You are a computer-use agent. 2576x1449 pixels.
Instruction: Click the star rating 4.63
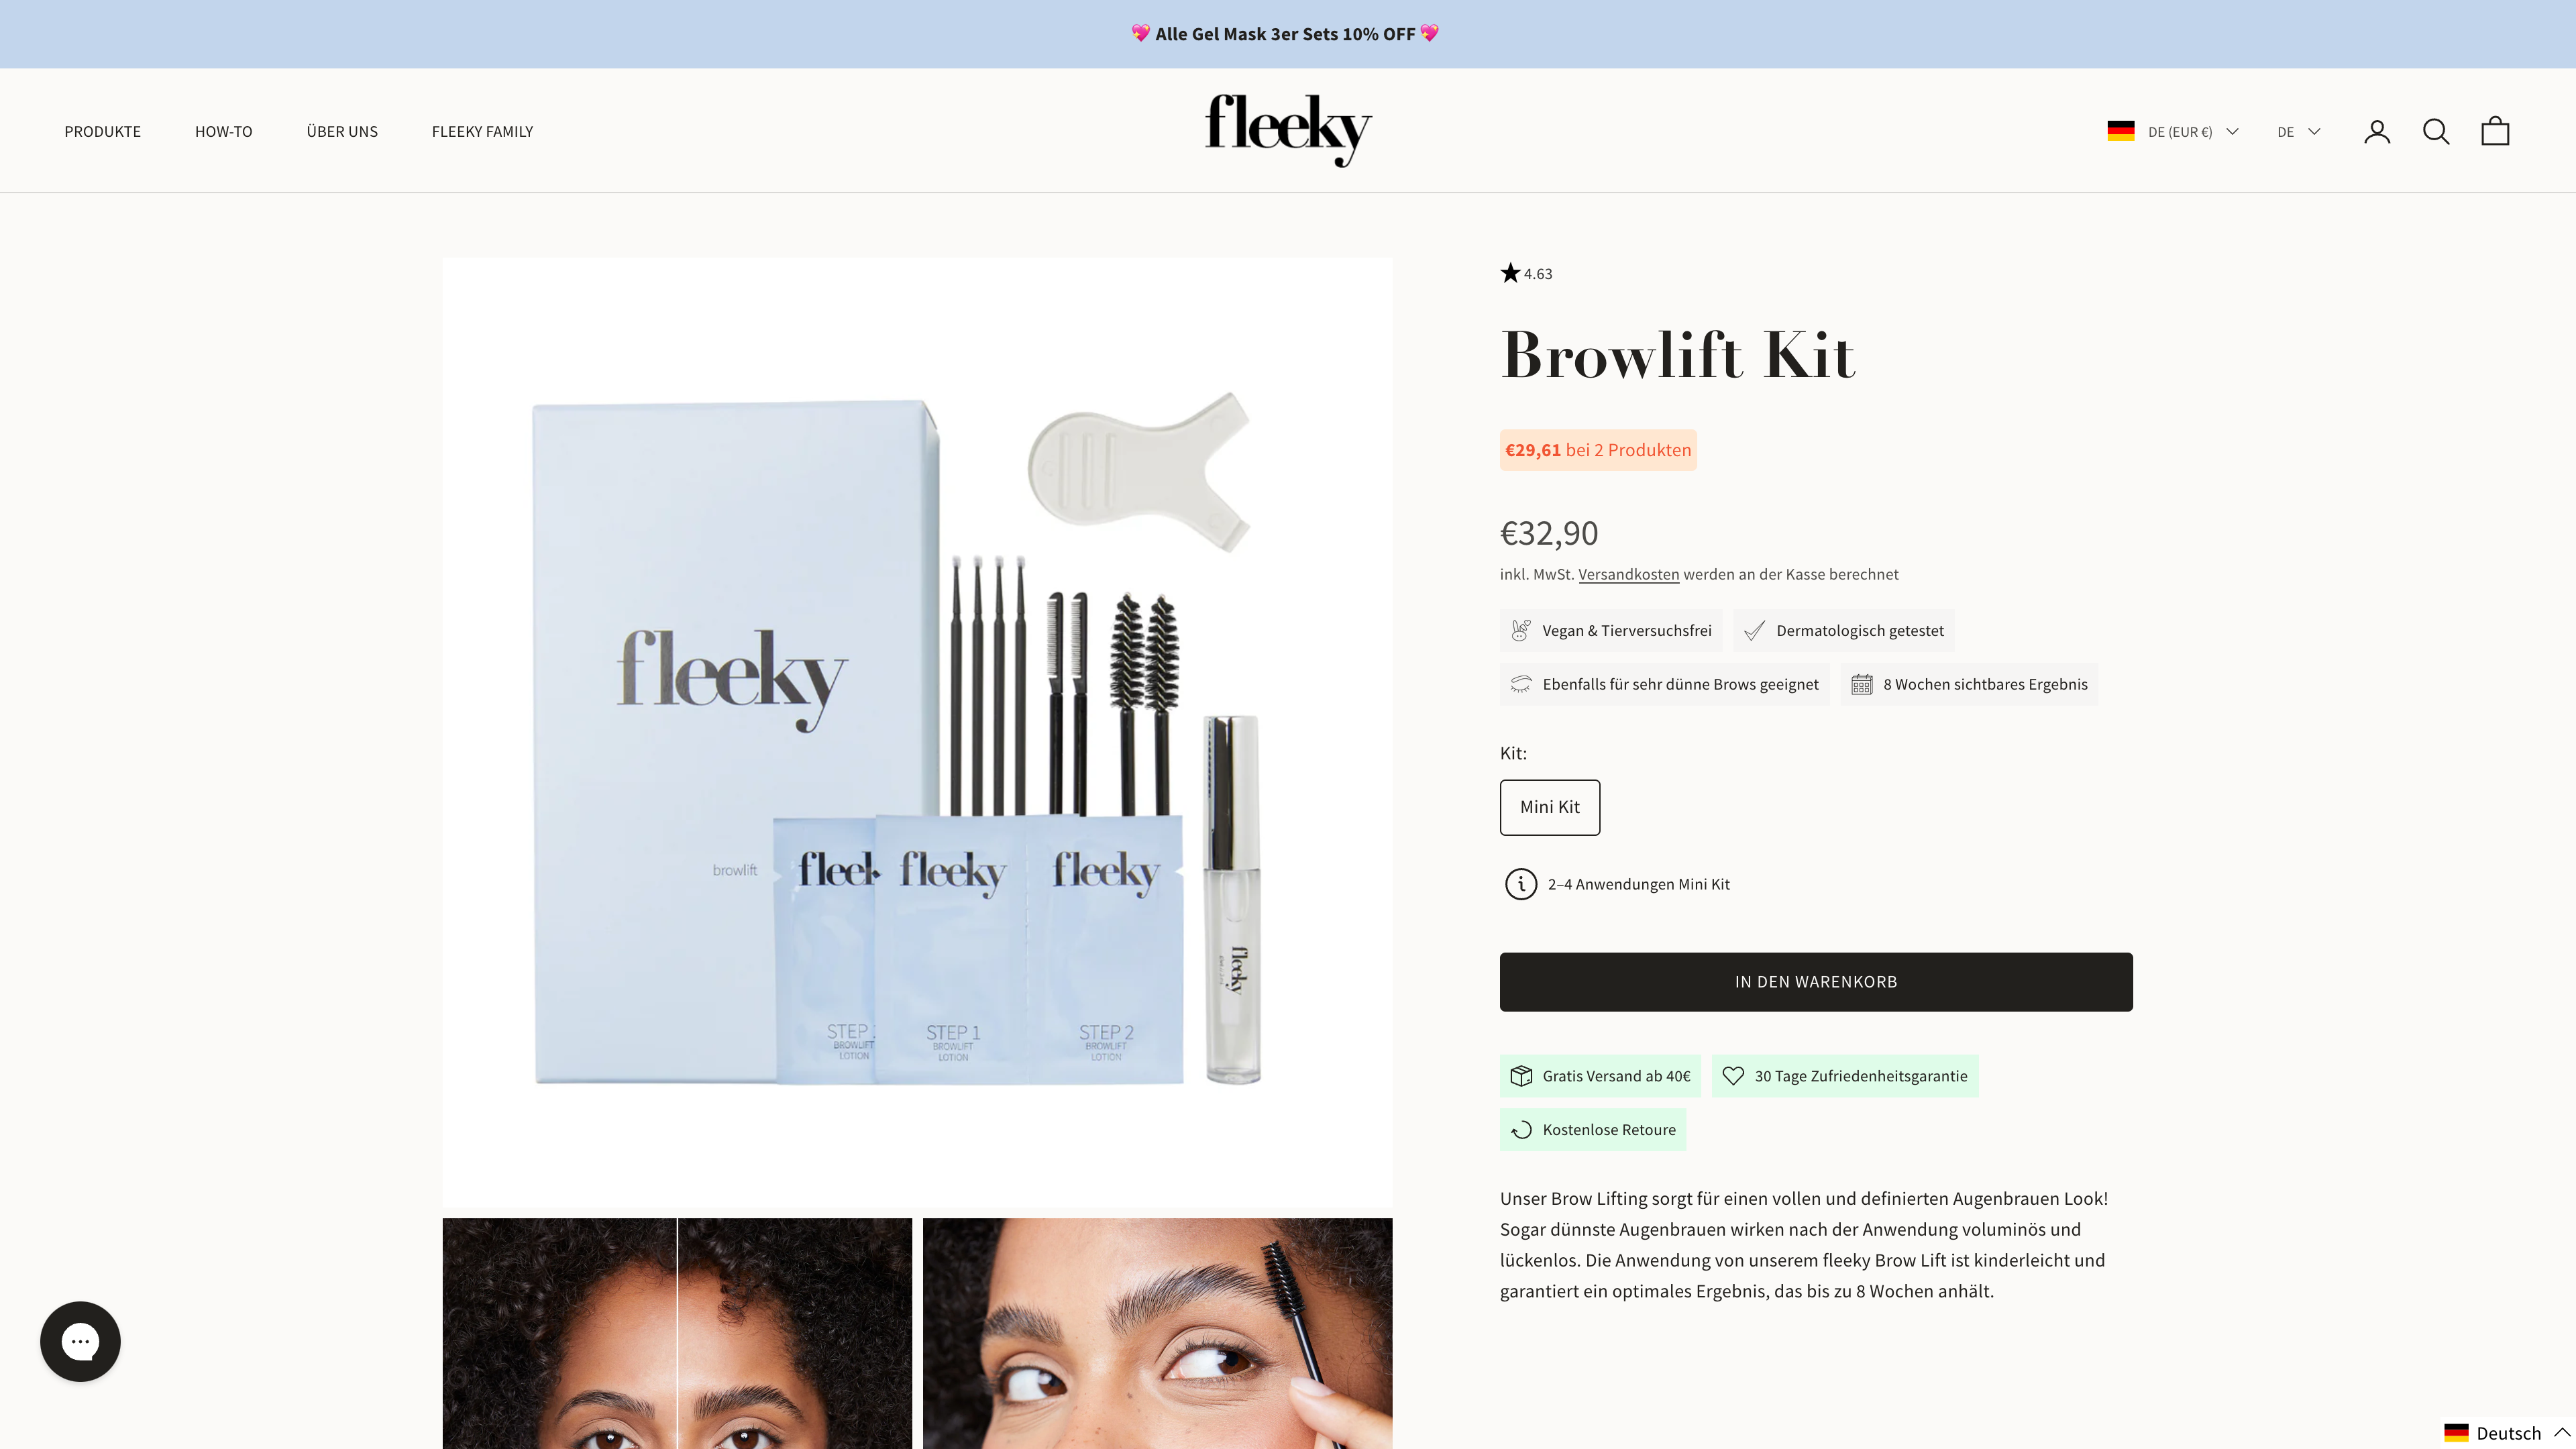[x=1526, y=273]
